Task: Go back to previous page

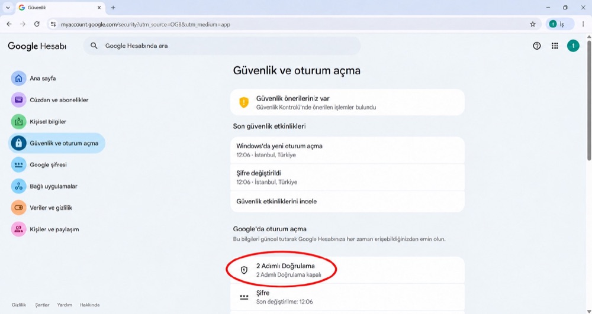Action: [x=9, y=24]
